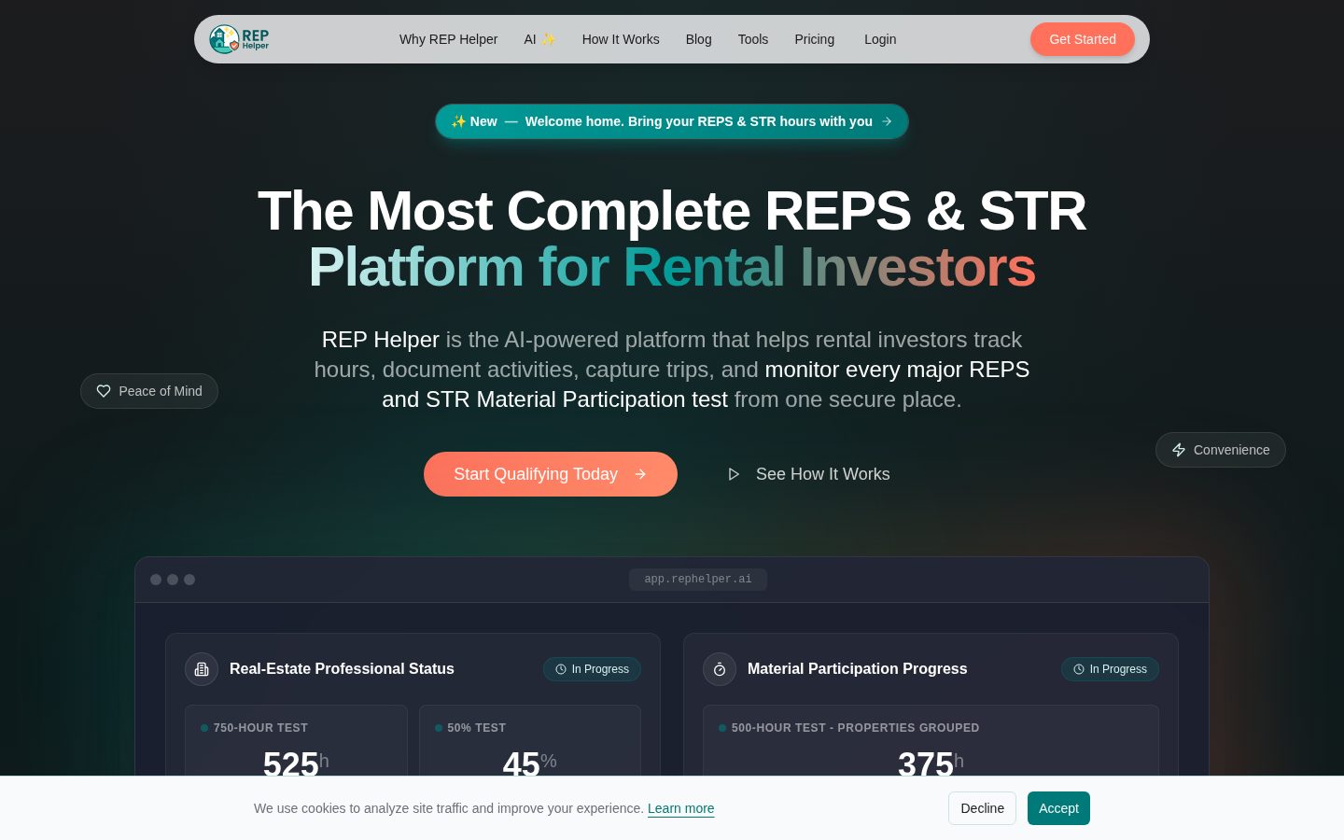This screenshot has width=1344, height=840.
Task: Open the New welcome home announcement banner
Action: pos(672,121)
